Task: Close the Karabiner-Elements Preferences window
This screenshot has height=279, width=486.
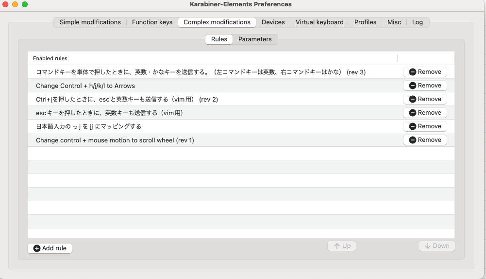Action: [5, 4]
